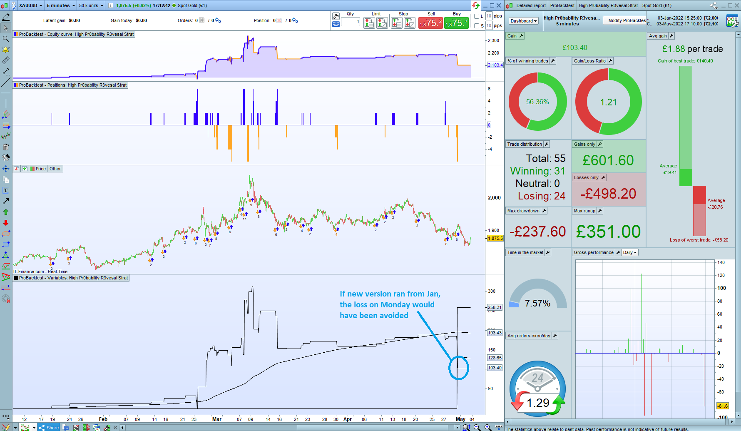
Task: Click the red Sell price button
Action: click(431, 23)
